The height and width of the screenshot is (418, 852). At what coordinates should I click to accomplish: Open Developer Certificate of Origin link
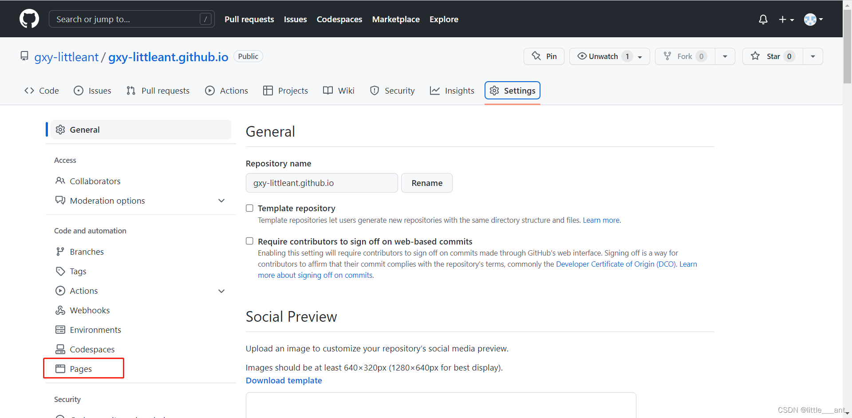pos(616,264)
